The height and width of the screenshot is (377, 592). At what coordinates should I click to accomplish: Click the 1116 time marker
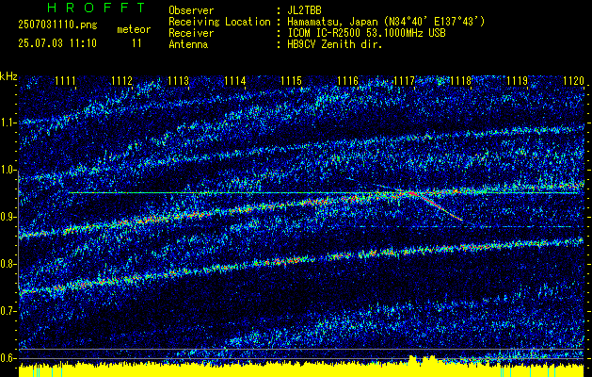tap(347, 81)
